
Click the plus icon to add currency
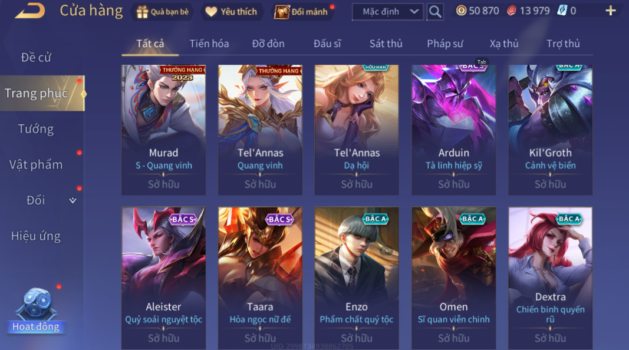(x=610, y=11)
